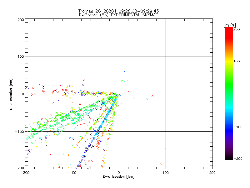Viewport: 250px width, 188px height.
Task: Click the red X marker near 90 km east, -190 km south
Action: pyautogui.click(x=161, y=164)
